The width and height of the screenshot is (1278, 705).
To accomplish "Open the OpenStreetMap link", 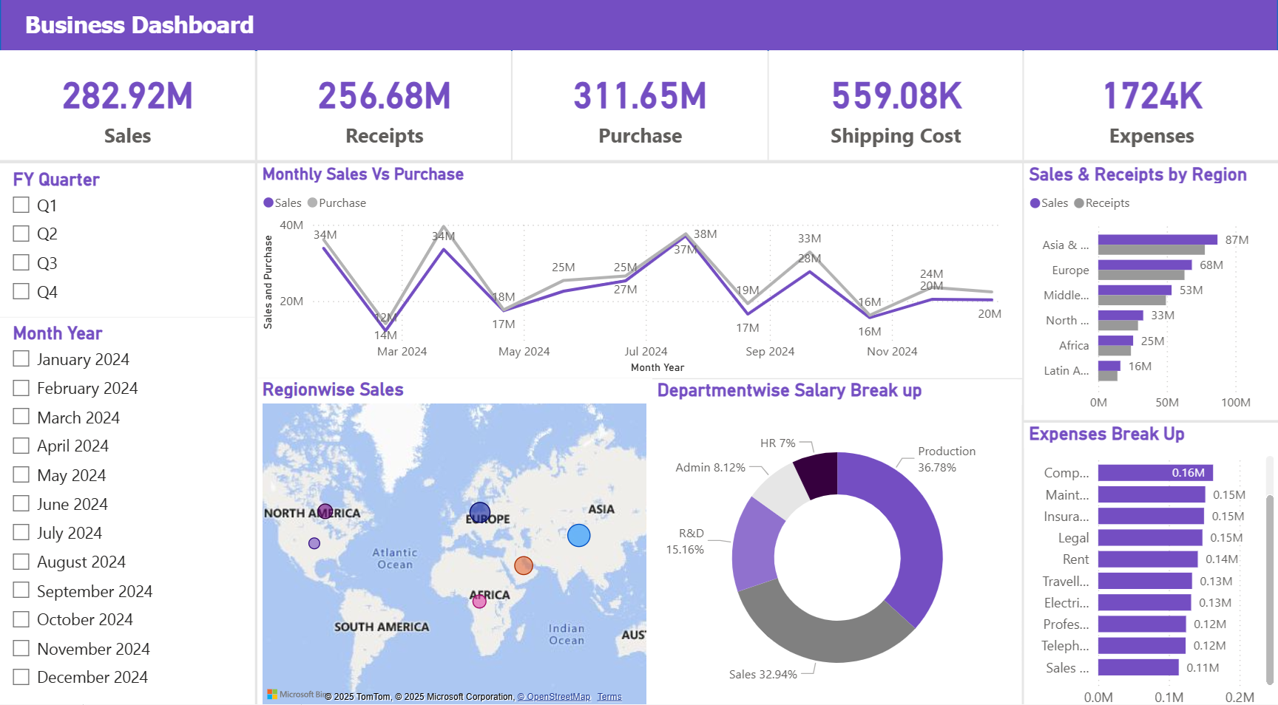I will 554,697.
